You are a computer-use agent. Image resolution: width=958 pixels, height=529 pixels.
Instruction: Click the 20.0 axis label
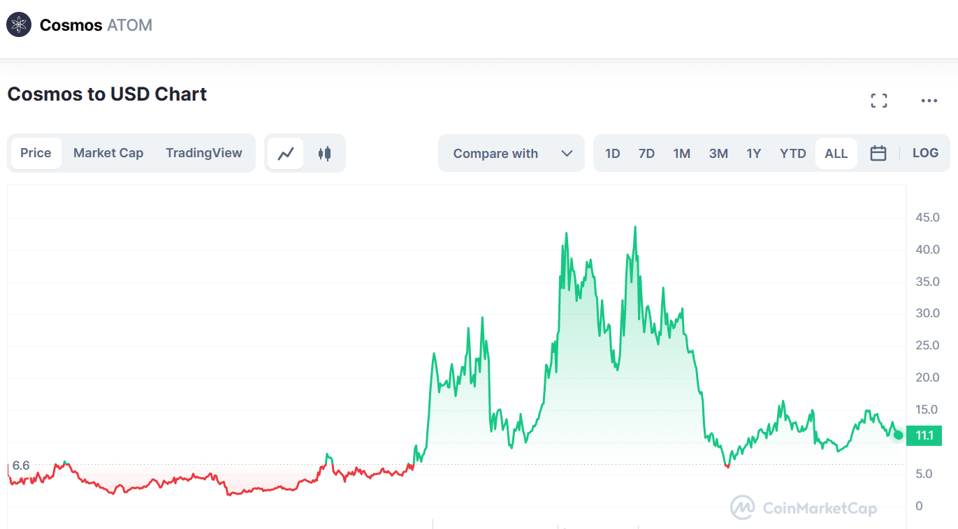click(927, 377)
